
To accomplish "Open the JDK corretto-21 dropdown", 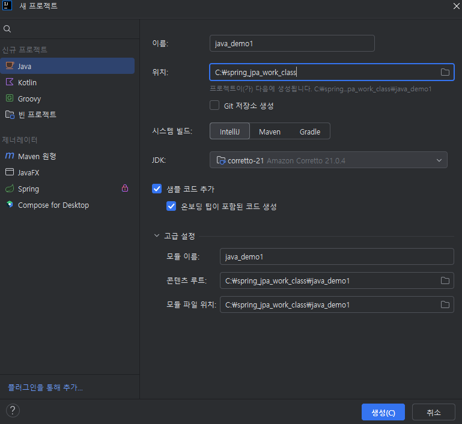I will coord(328,160).
